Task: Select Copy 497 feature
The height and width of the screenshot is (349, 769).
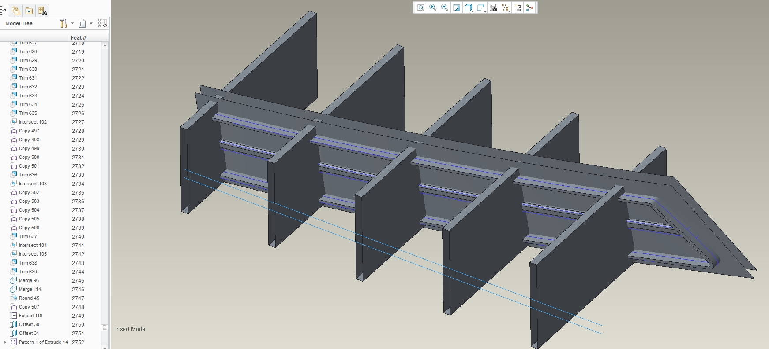Action: click(29, 131)
